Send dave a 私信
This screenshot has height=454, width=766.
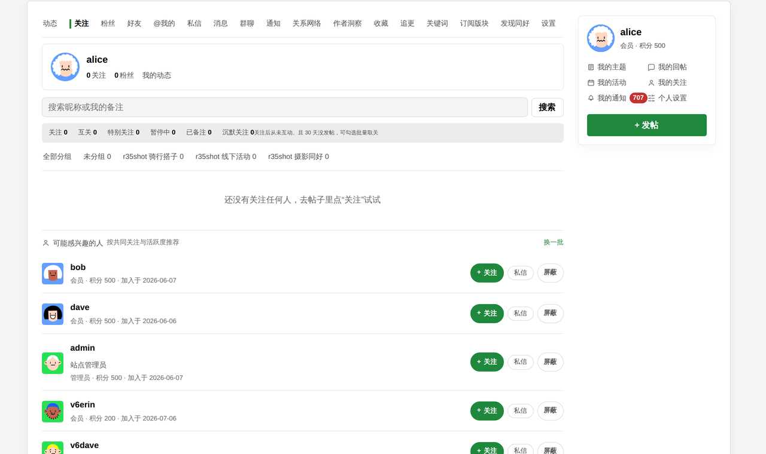[520, 314]
